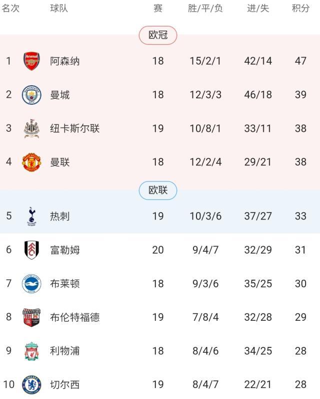Open the 纽卡斯尔联 team name link
Image resolution: width=320 pixels, height=399 pixels.
tap(75, 128)
